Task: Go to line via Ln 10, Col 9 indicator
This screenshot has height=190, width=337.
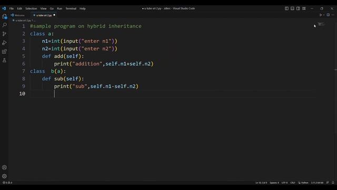Action: (x=261, y=183)
